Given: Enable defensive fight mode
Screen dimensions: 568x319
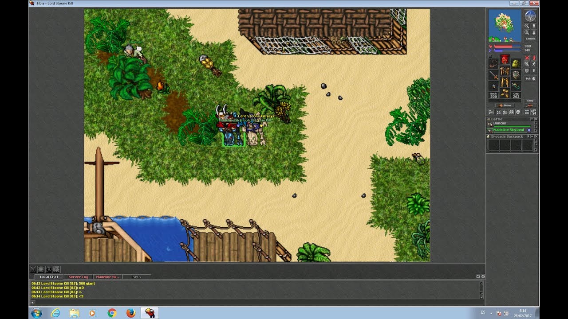Looking at the screenshot, I should pos(527,71).
